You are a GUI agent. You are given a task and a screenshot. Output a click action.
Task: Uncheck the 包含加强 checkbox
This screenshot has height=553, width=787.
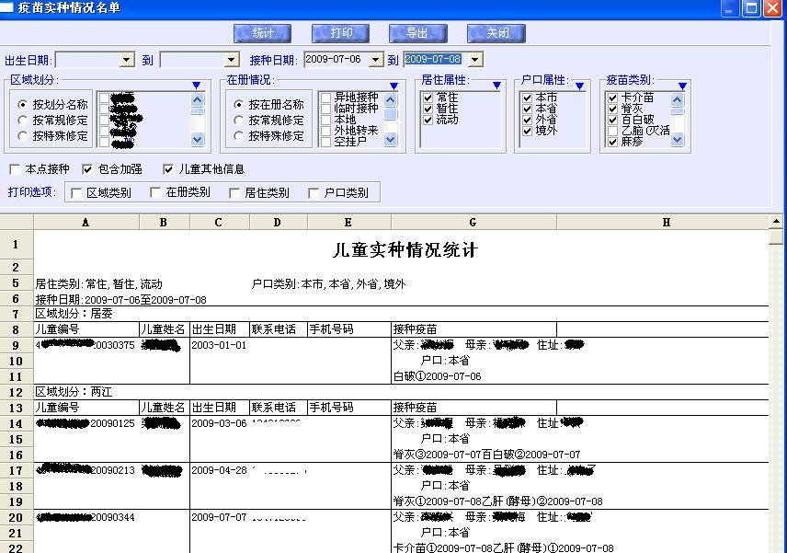87,169
